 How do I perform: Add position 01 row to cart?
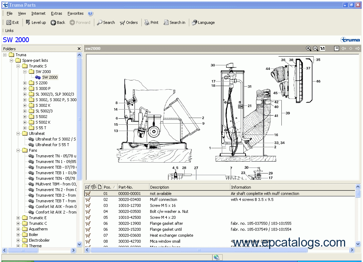[88, 194]
